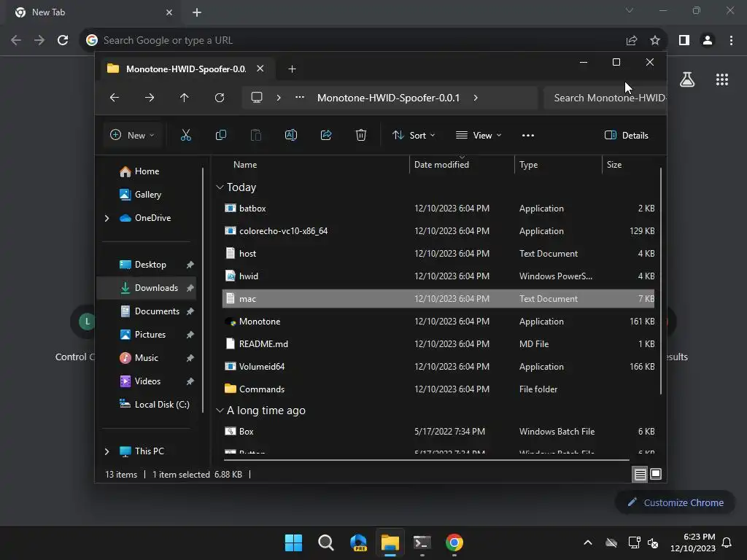Image resolution: width=747 pixels, height=560 pixels.
Task: Expand the address bar ellipsis breadcrumb
Action: coord(299,98)
